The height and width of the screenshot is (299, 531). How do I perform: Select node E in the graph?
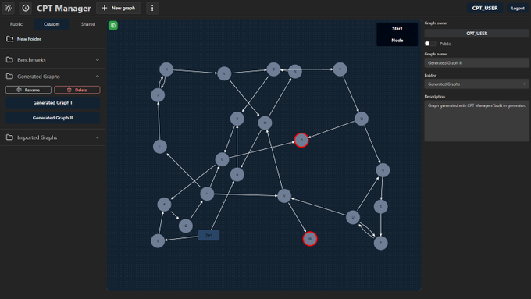point(158,241)
